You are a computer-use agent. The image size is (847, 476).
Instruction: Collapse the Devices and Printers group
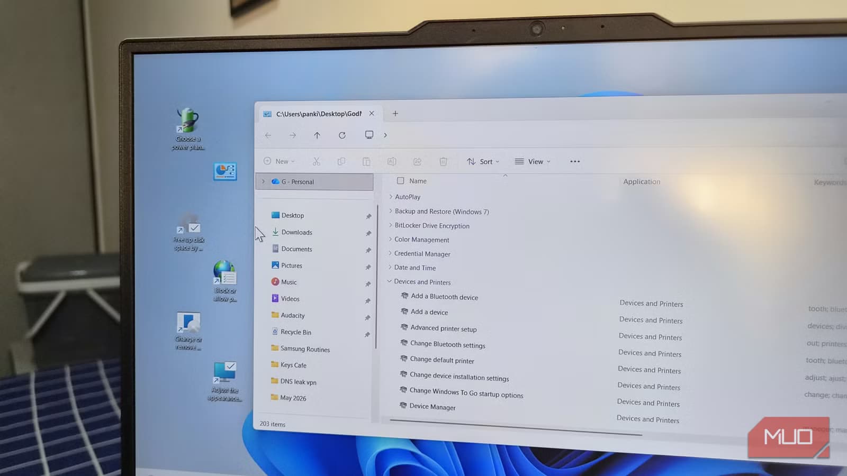[390, 281]
